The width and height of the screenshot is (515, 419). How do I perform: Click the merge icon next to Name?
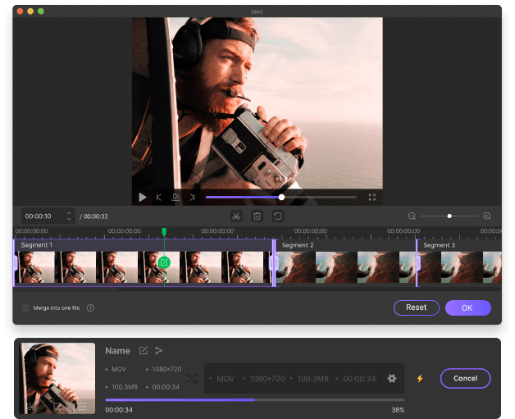158,351
